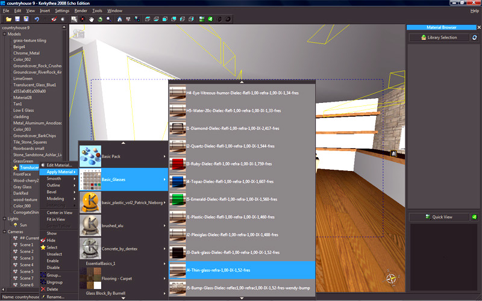Image resolution: width=482 pixels, height=301 pixels.
Task: Open the Basic Pack material submenu
Action: coord(124,157)
